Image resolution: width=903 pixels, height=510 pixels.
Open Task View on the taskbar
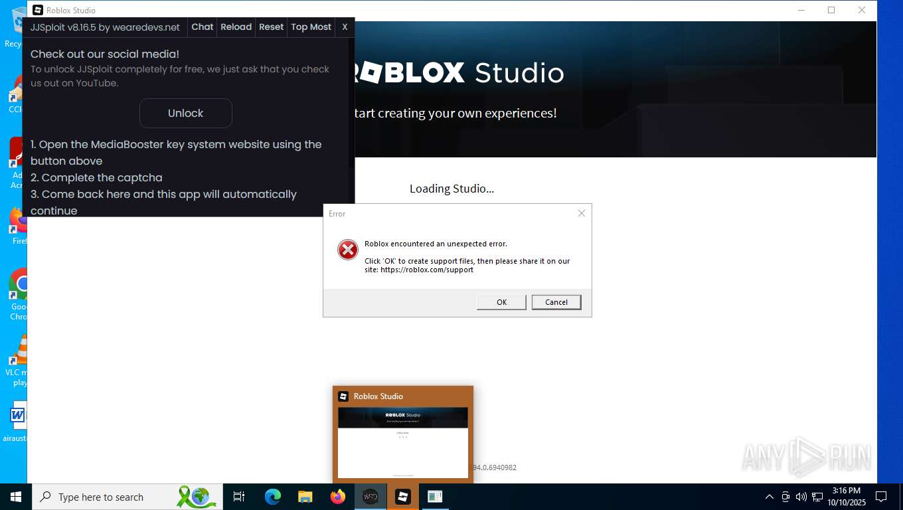[239, 497]
